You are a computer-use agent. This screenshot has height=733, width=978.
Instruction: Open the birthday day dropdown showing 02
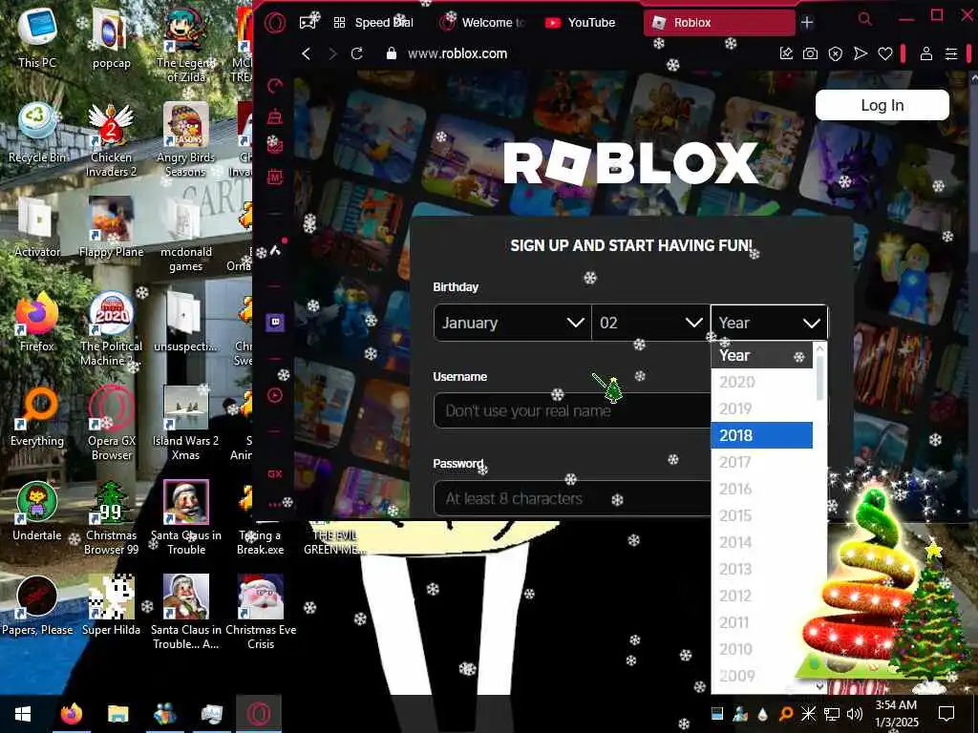click(650, 323)
